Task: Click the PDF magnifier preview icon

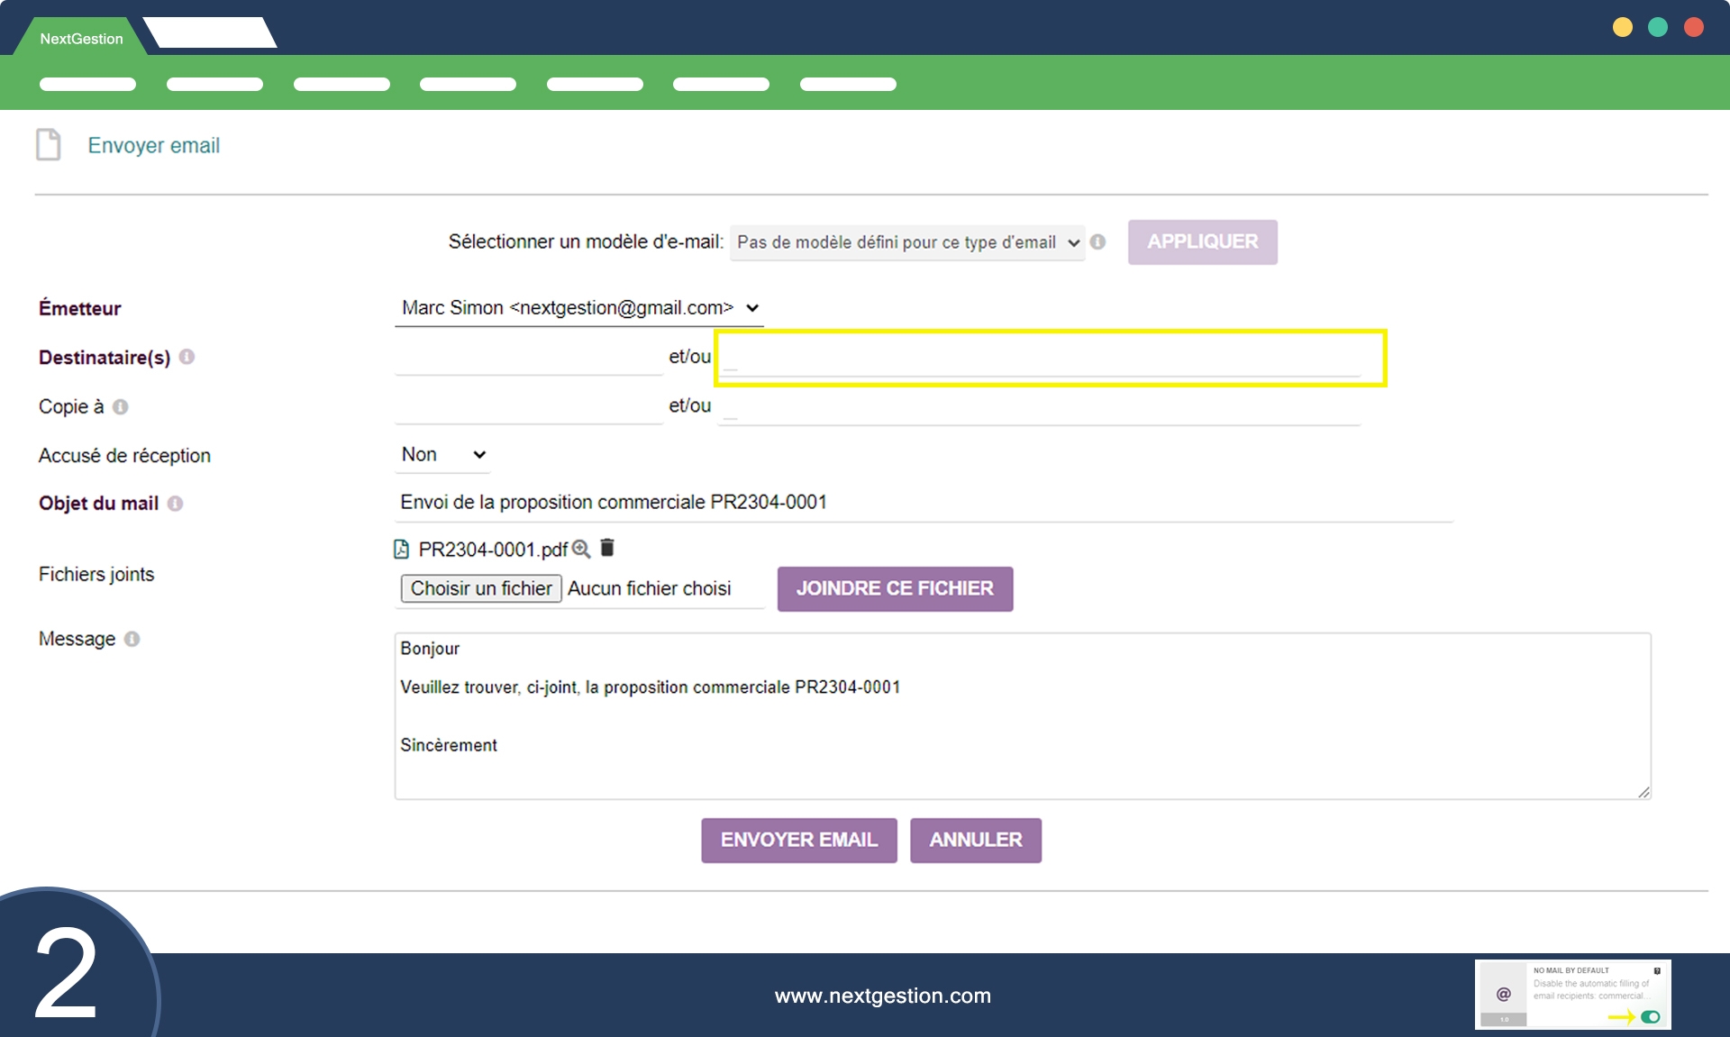Action: pyautogui.click(x=581, y=549)
